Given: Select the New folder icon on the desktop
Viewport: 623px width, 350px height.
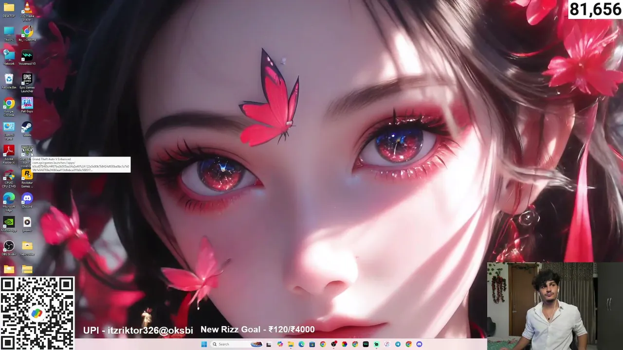Looking at the screenshot, I should click(27, 248).
